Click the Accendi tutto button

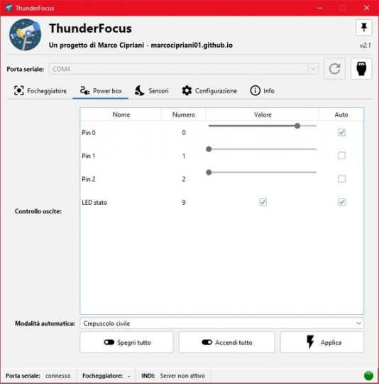(x=227, y=342)
